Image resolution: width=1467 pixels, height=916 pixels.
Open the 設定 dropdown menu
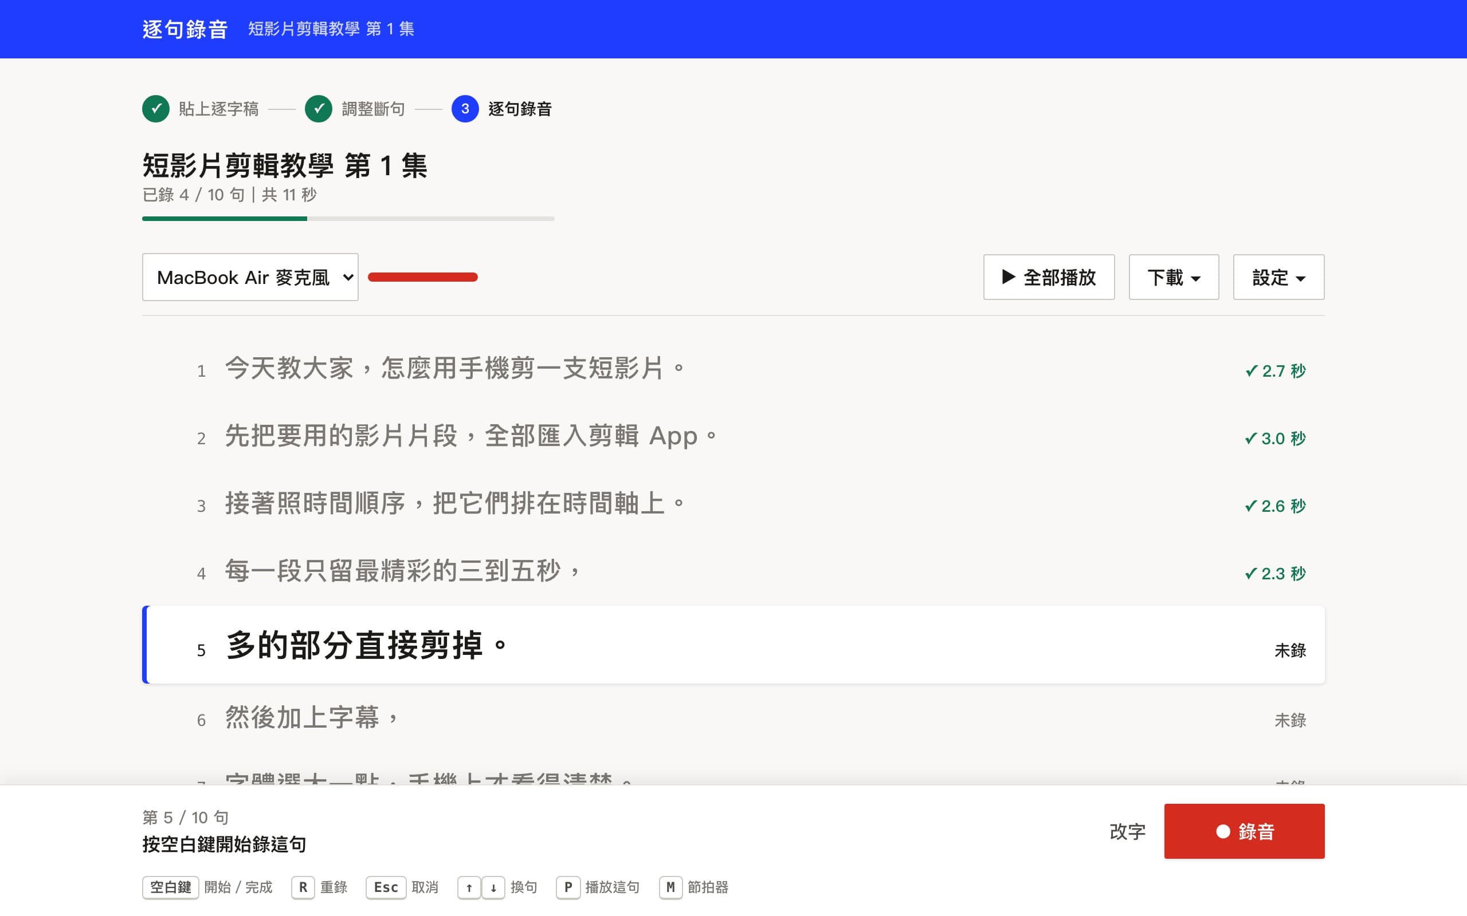point(1278,277)
